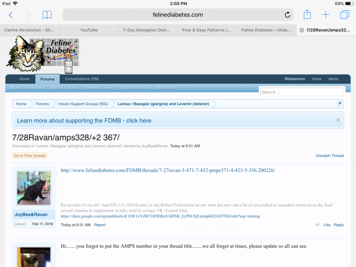Switch to Canine Revolution tab

click(29, 30)
